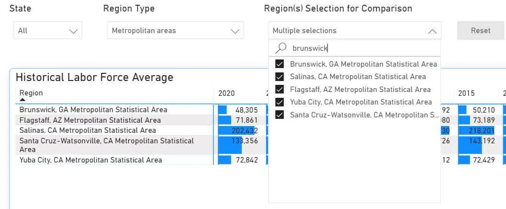
Task: Click the sort arrow under Region header
Action: pos(22,100)
